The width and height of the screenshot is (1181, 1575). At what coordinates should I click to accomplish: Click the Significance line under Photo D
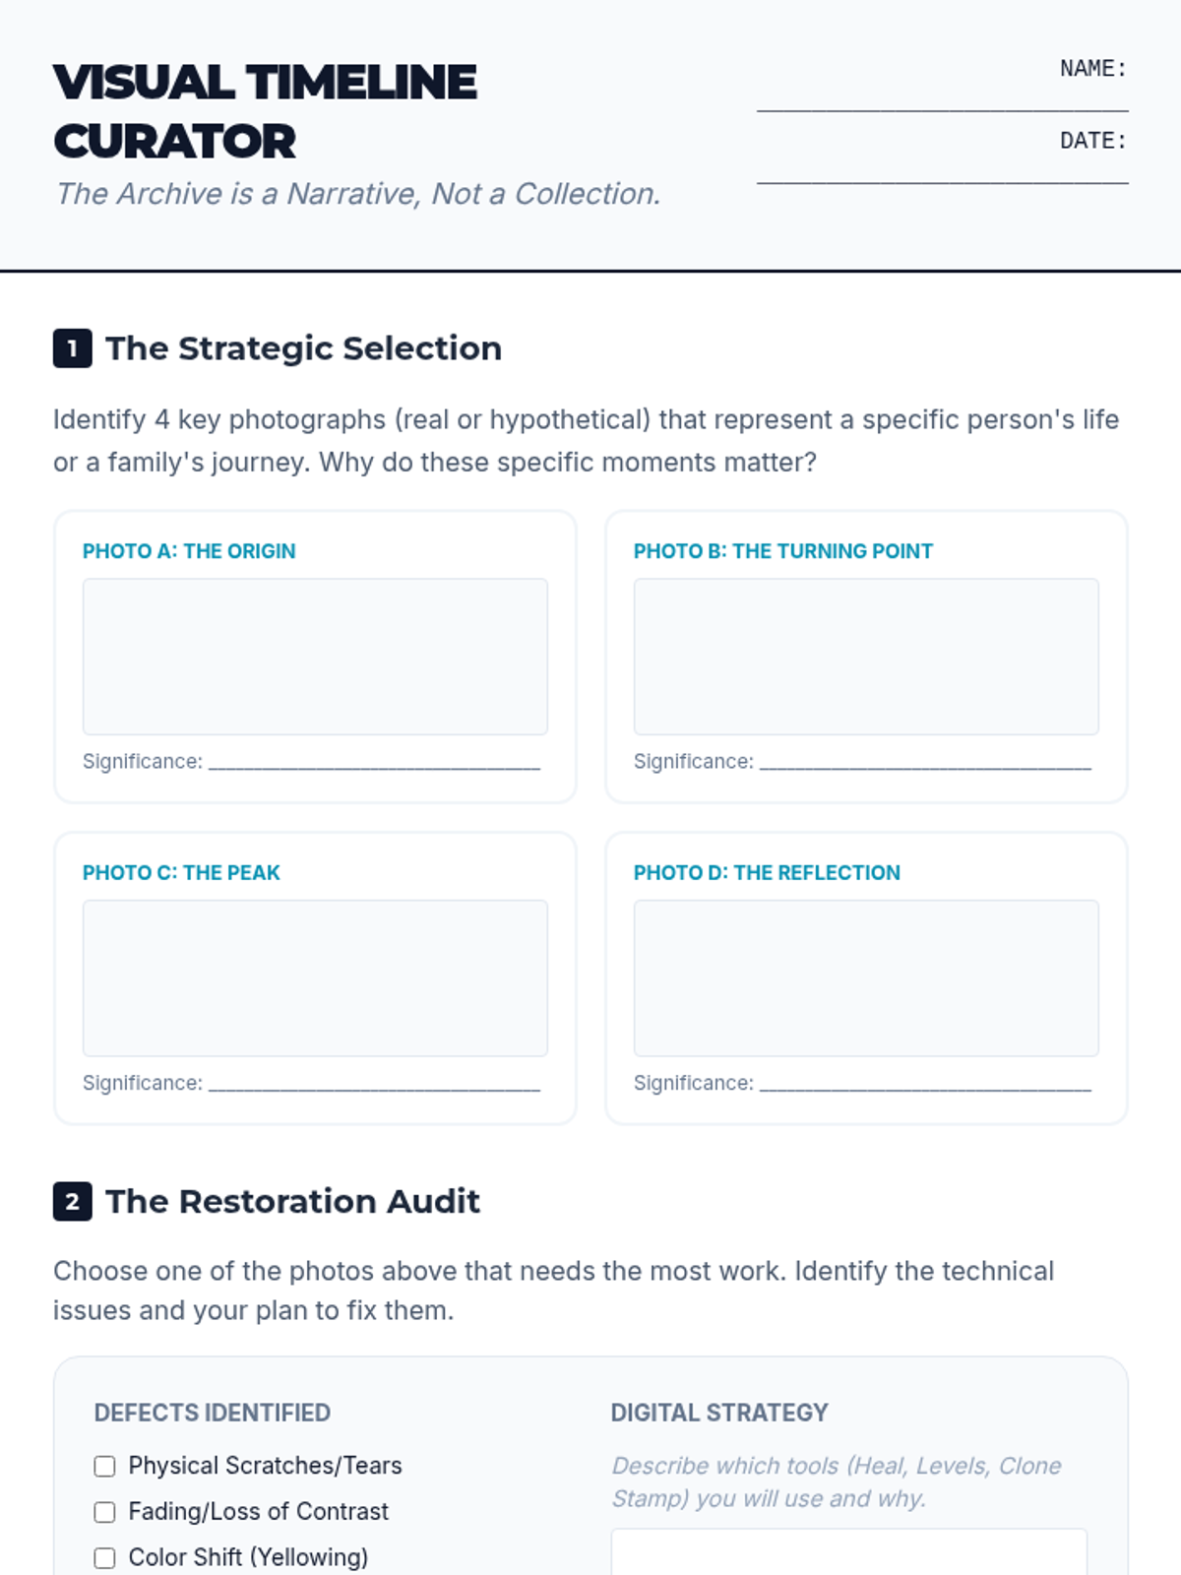click(x=925, y=1084)
